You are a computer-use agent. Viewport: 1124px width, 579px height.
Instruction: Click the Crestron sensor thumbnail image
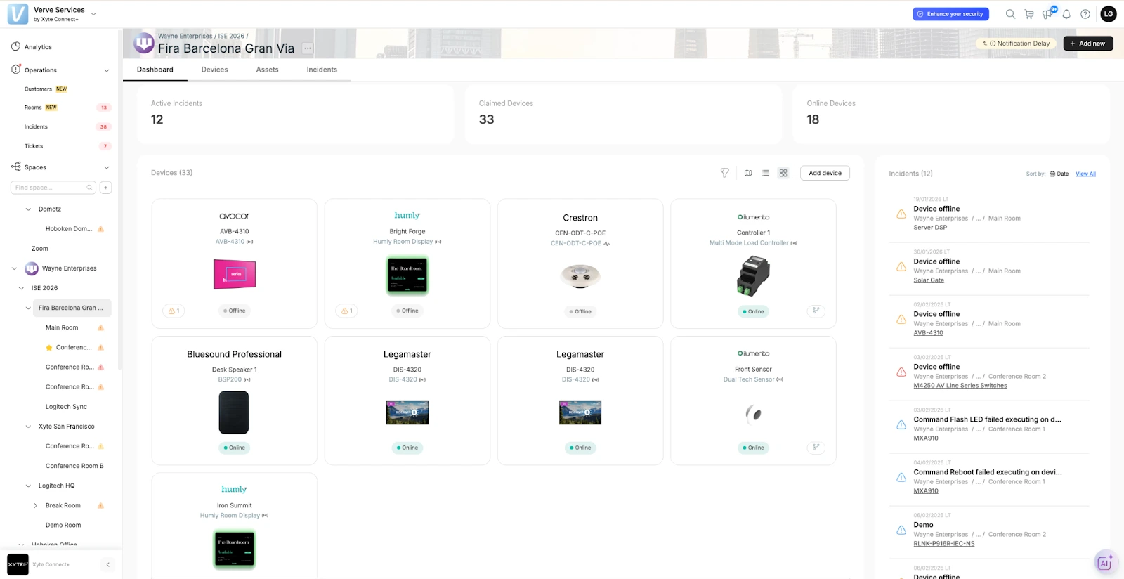(x=580, y=276)
